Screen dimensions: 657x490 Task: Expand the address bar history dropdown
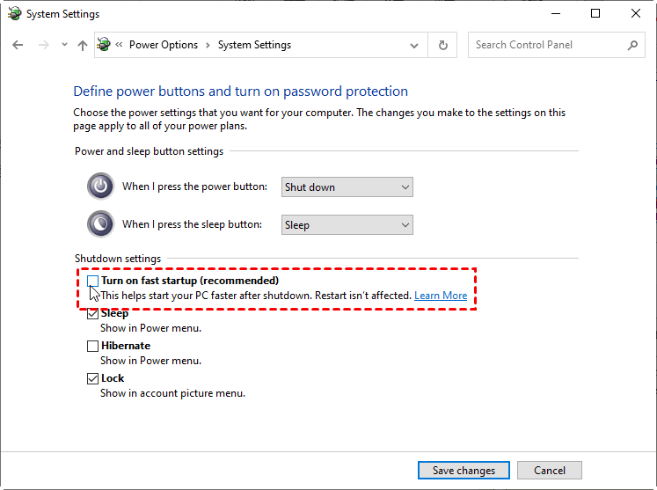[415, 45]
